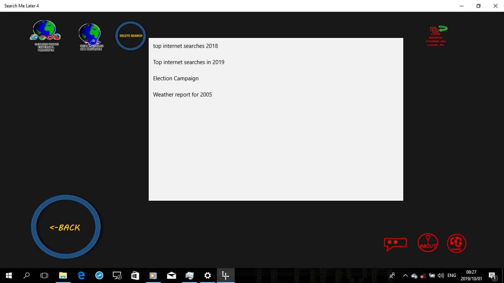Switch input language via the ENG indicator
The image size is (504, 283).
pos(451,275)
